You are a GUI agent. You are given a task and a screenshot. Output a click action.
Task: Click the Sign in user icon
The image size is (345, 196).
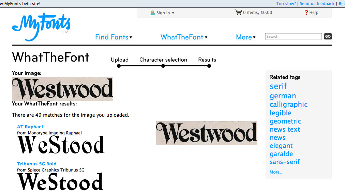pyautogui.click(x=152, y=13)
